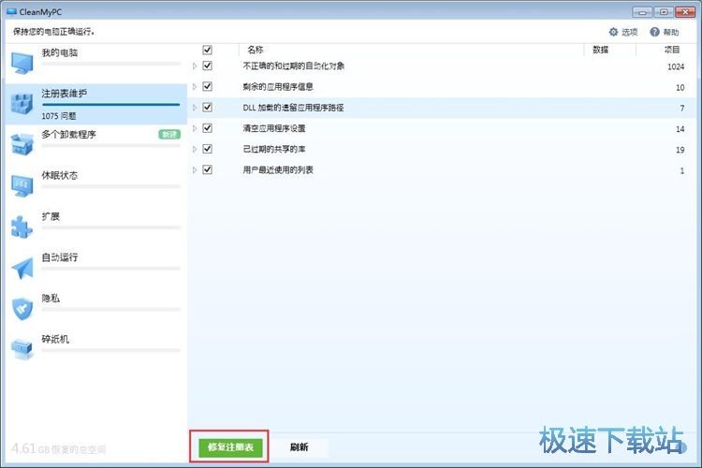702x468 pixels.
Task: Expand the 已过期的共享的库 row
Action: (x=195, y=149)
